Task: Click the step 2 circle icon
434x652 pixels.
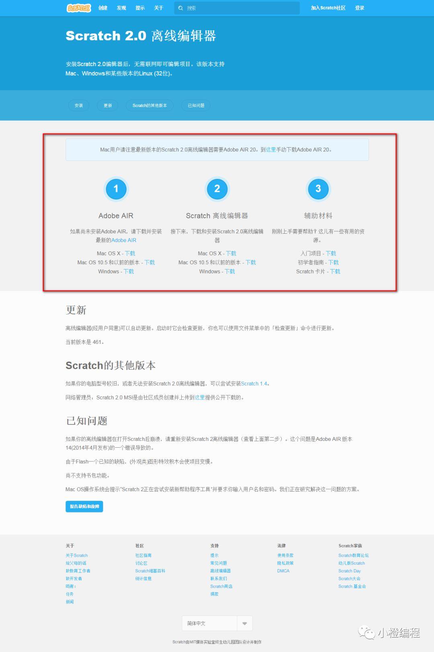Action: pos(217,189)
